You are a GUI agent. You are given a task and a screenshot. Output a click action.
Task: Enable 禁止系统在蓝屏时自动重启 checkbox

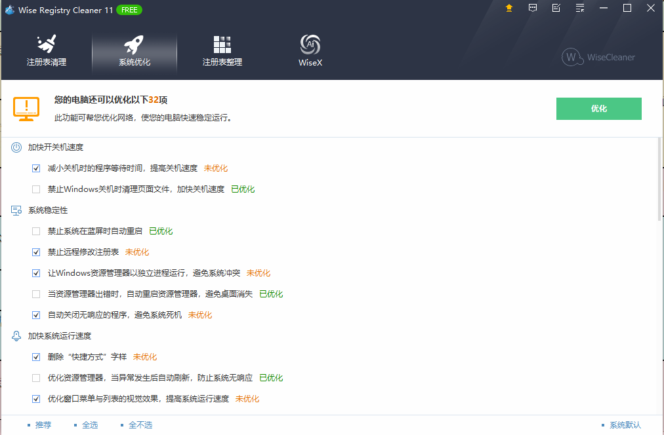click(36, 231)
